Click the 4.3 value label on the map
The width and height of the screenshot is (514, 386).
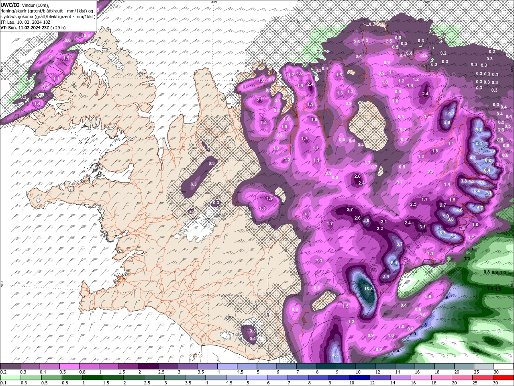point(473,158)
